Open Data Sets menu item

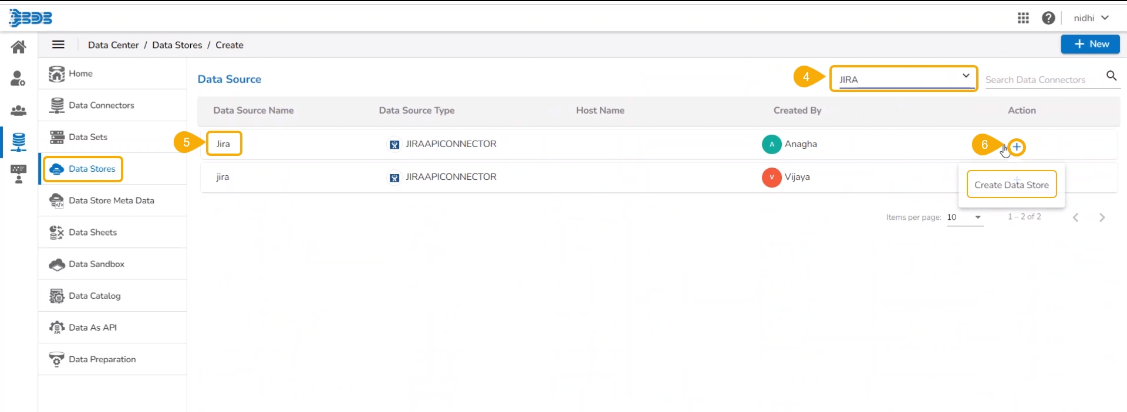pyautogui.click(x=113, y=137)
